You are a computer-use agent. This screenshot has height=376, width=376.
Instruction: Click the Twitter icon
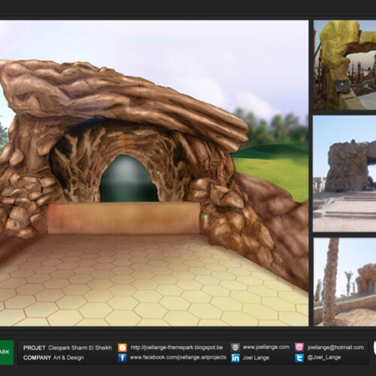tap(299, 358)
